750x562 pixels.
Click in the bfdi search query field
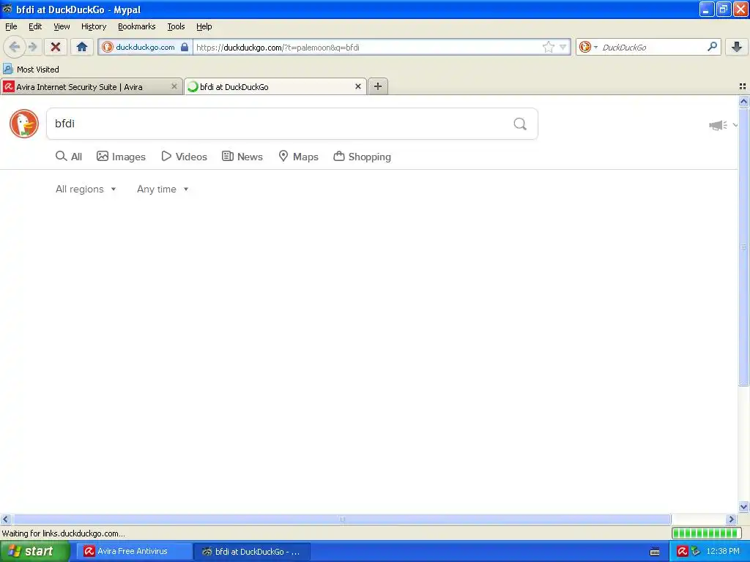point(280,124)
